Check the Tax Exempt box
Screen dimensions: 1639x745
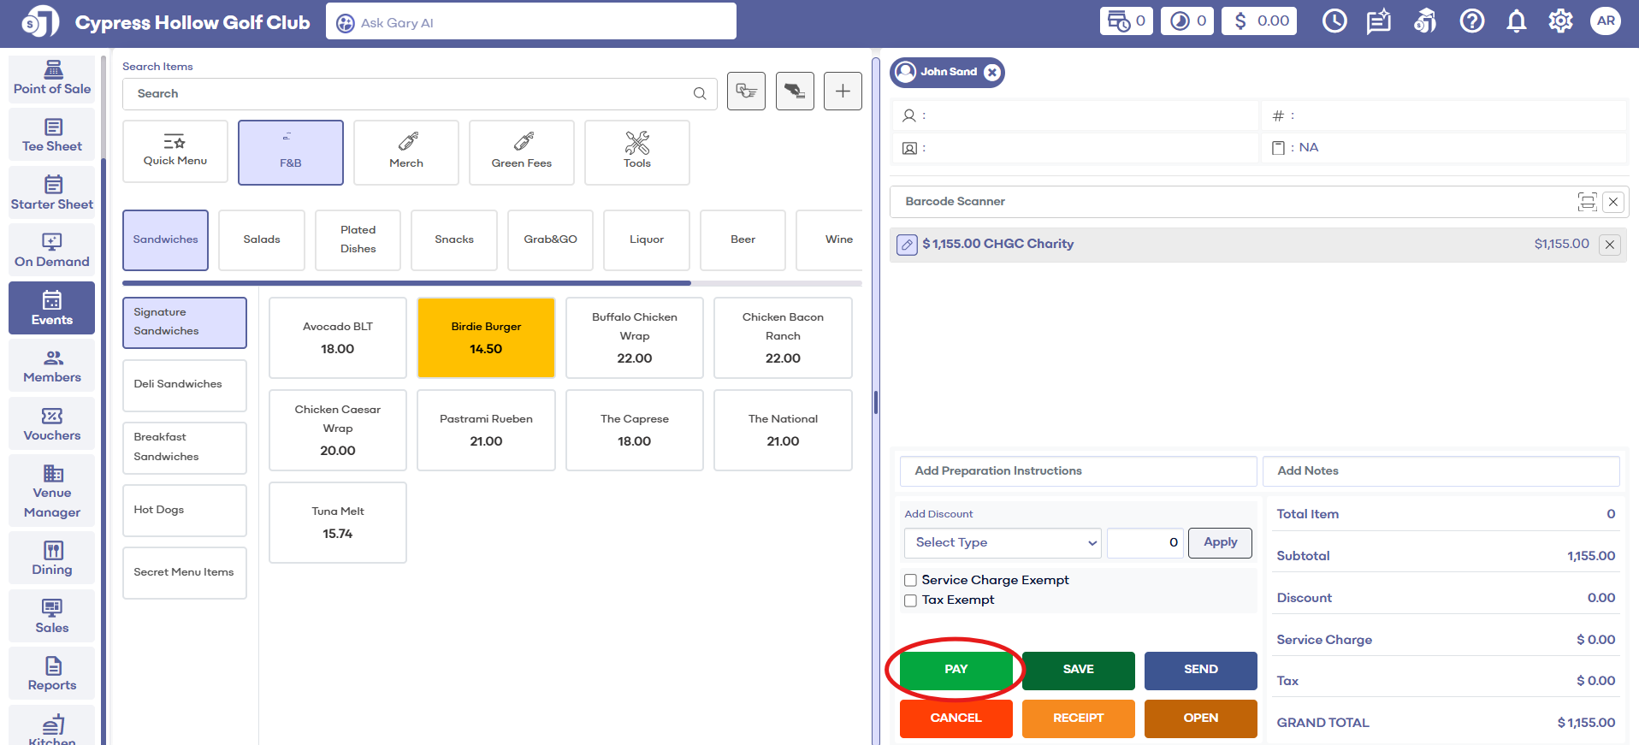(x=911, y=600)
